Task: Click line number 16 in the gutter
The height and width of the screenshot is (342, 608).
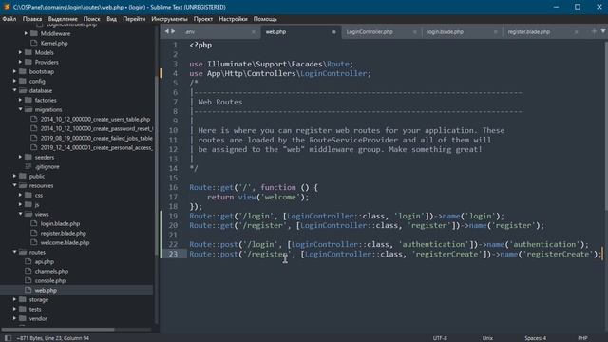Action: coord(173,188)
